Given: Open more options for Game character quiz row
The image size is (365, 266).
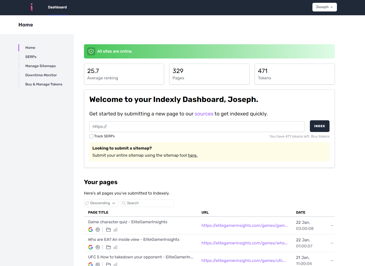Looking at the screenshot, I should [x=332, y=226].
